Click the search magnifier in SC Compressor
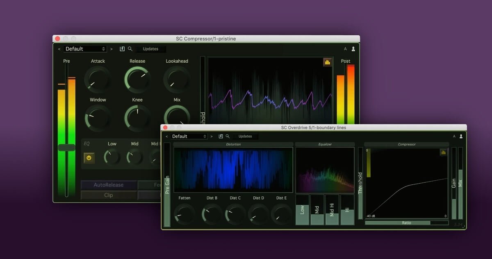The image size is (492, 259). pos(130,49)
